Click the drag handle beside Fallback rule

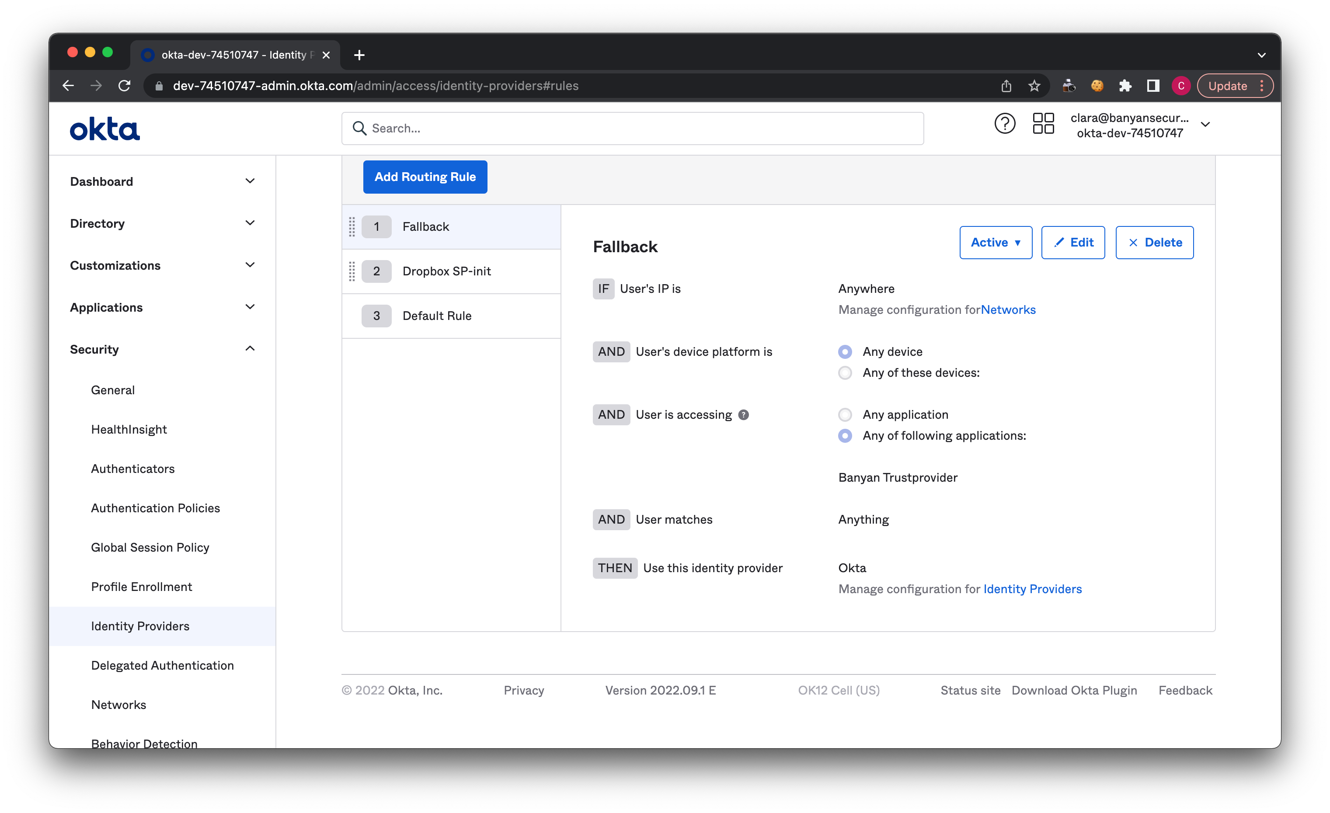[x=352, y=226]
